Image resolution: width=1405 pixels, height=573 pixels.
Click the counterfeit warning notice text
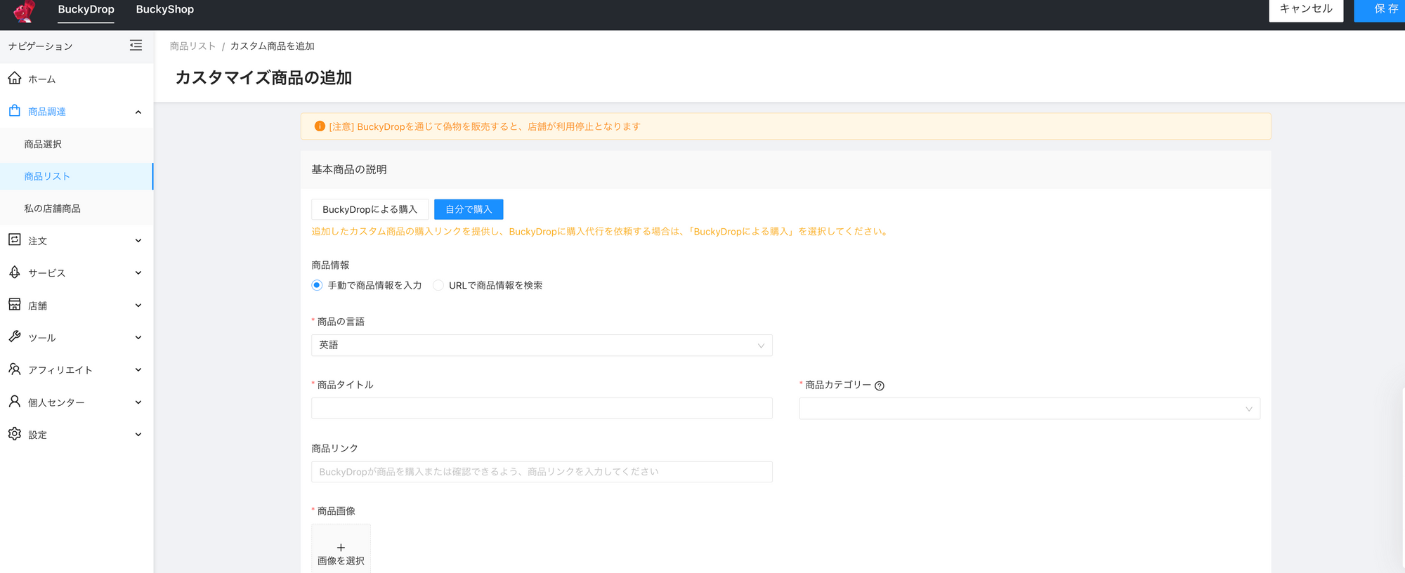tap(485, 127)
